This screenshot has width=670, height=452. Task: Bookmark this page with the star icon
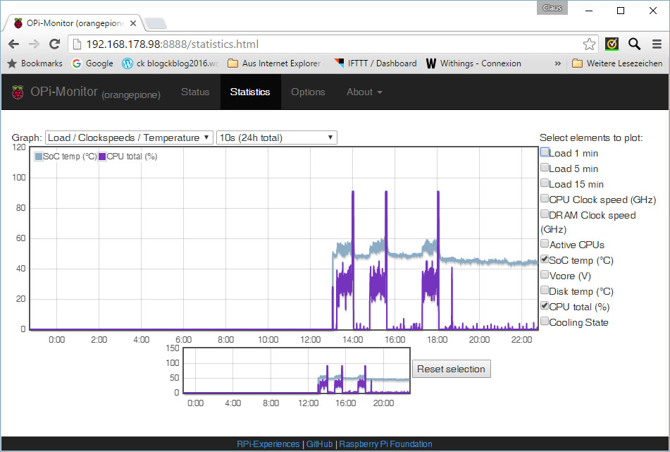click(589, 43)
